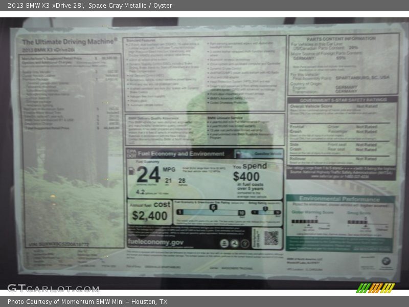The height and width of the screenshot is (307, 409).
Task: Click the DOT seal on fuel label
Action: click(234, 243)
